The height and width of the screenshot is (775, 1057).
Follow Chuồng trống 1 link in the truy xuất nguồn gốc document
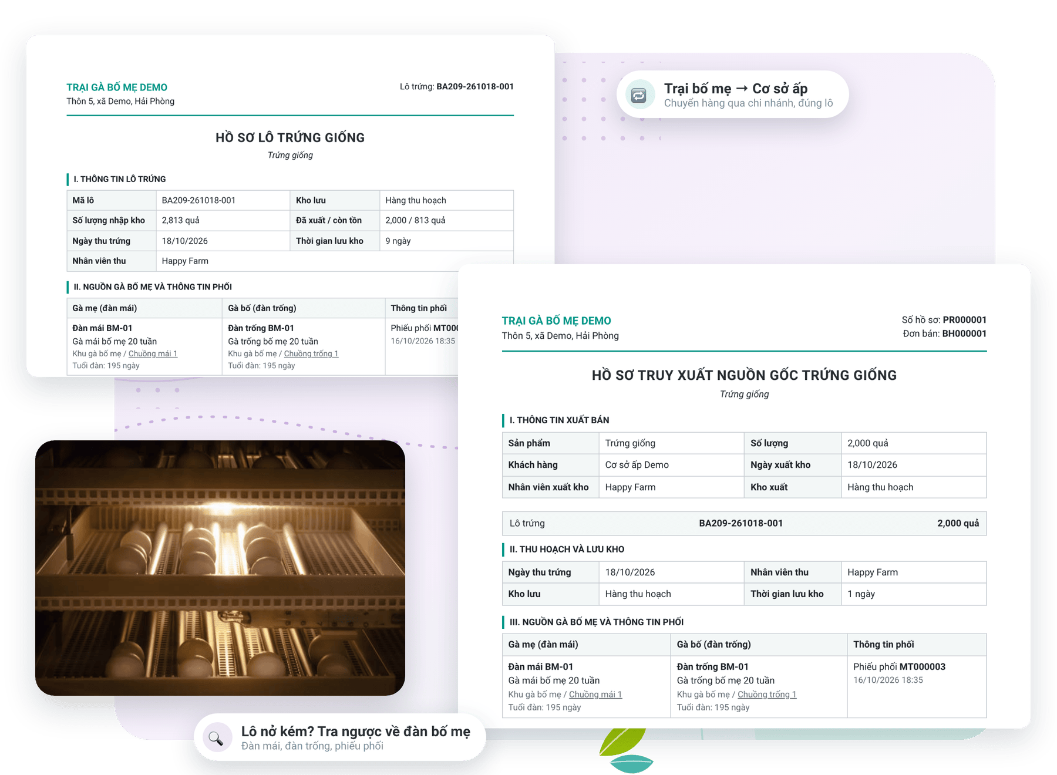pyautogui.click(x=767, y=694)
